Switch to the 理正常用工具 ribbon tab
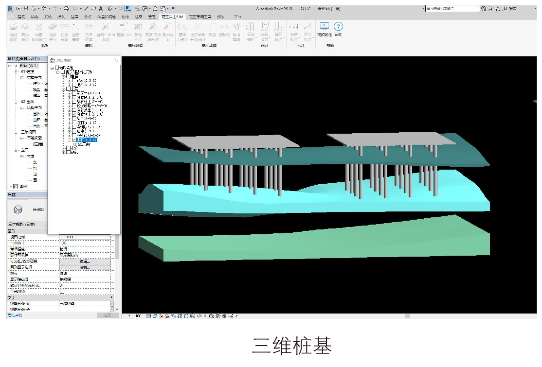 (x=200, y=17)
